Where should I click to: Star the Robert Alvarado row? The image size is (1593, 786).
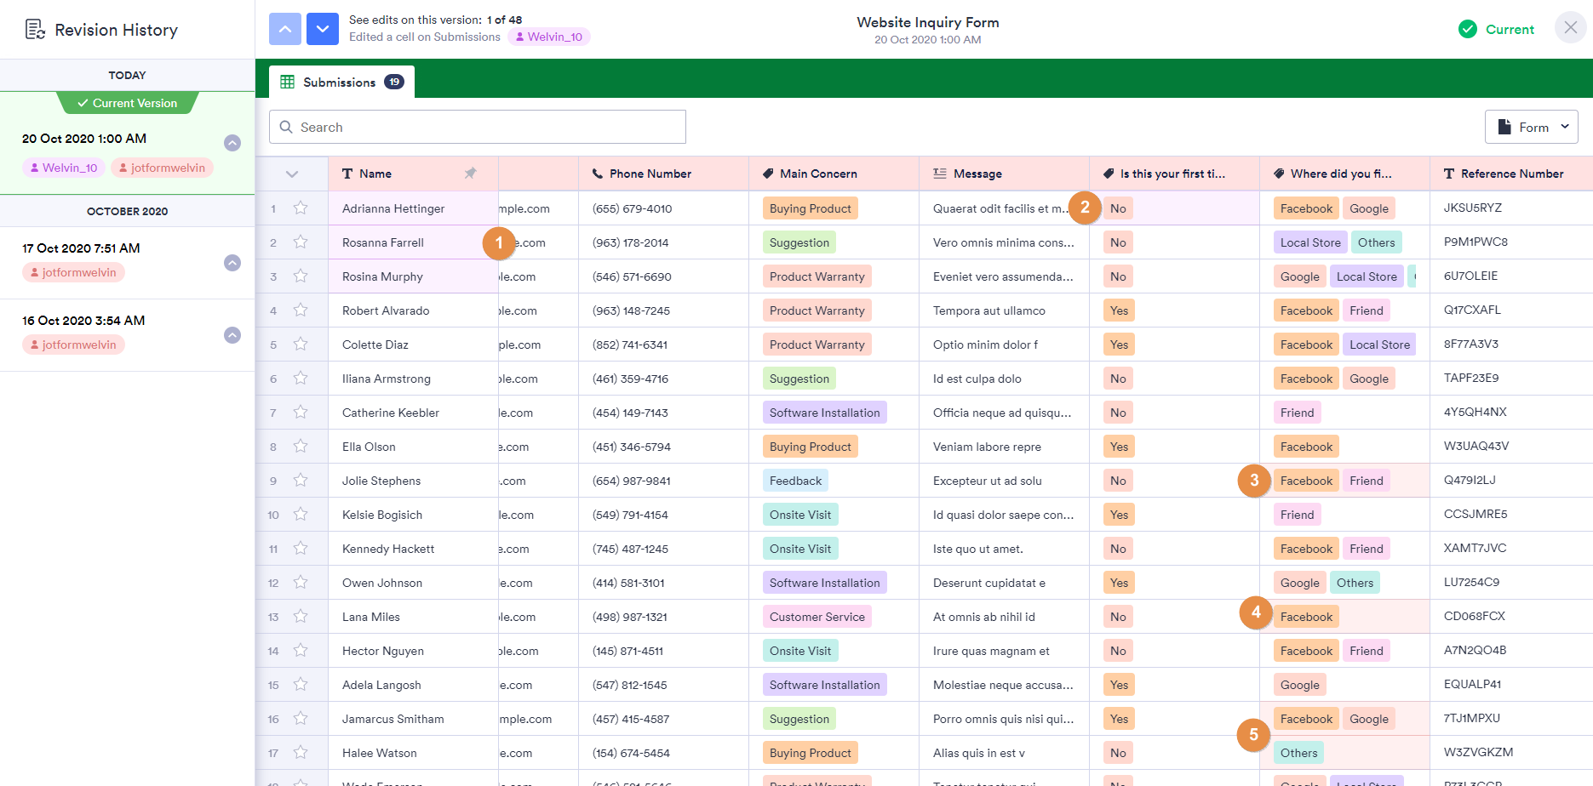(x=301, y=310)
